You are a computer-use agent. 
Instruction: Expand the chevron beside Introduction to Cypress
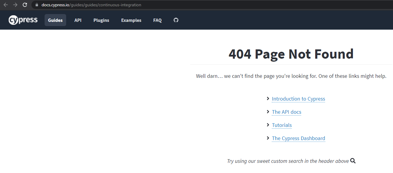(268, 98)
